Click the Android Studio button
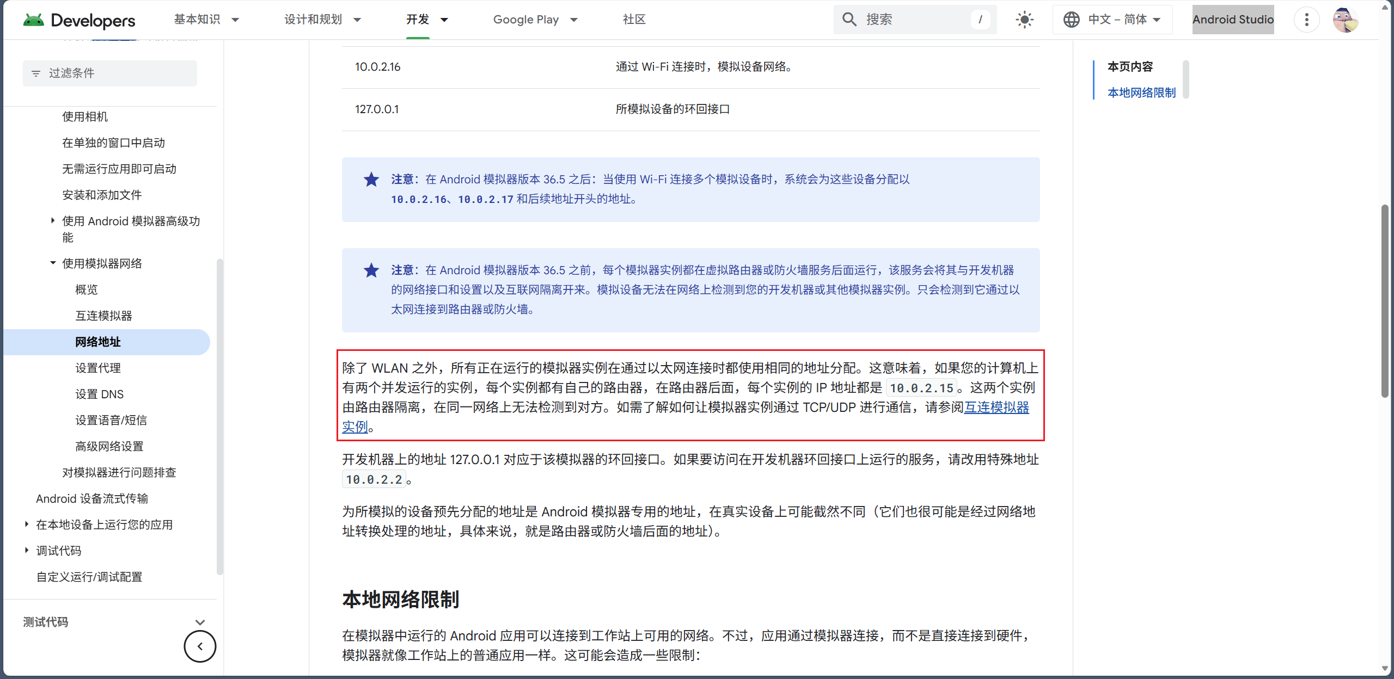Viewport: 1394px width, 679px height. 1233,20
